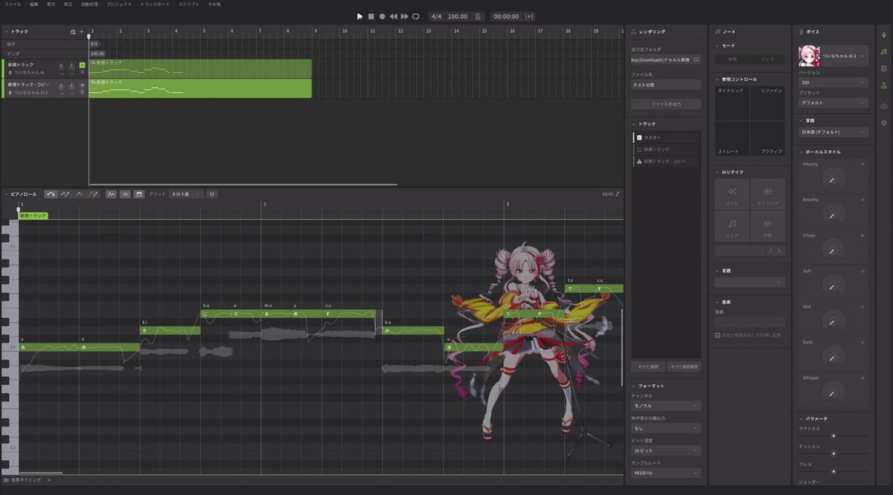893x495 pixels.
Task: Open the ファイル menu
Action: 13,4
